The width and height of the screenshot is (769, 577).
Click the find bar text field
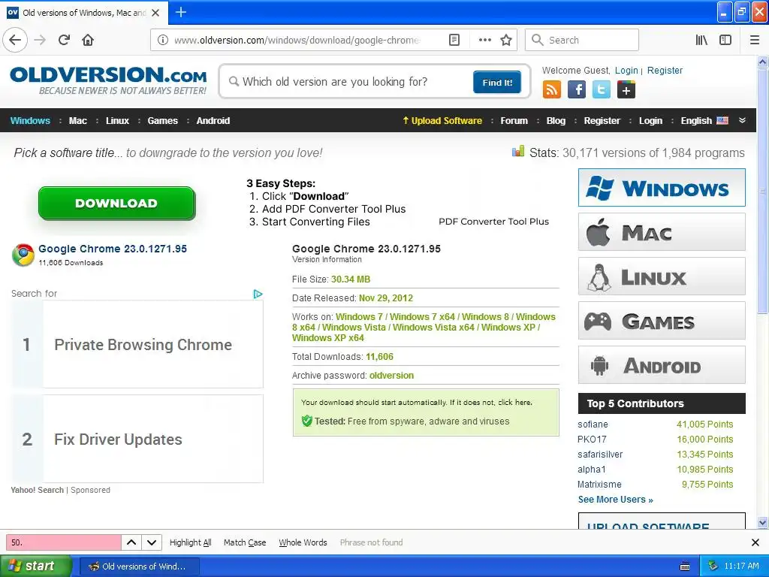point(63,542)
